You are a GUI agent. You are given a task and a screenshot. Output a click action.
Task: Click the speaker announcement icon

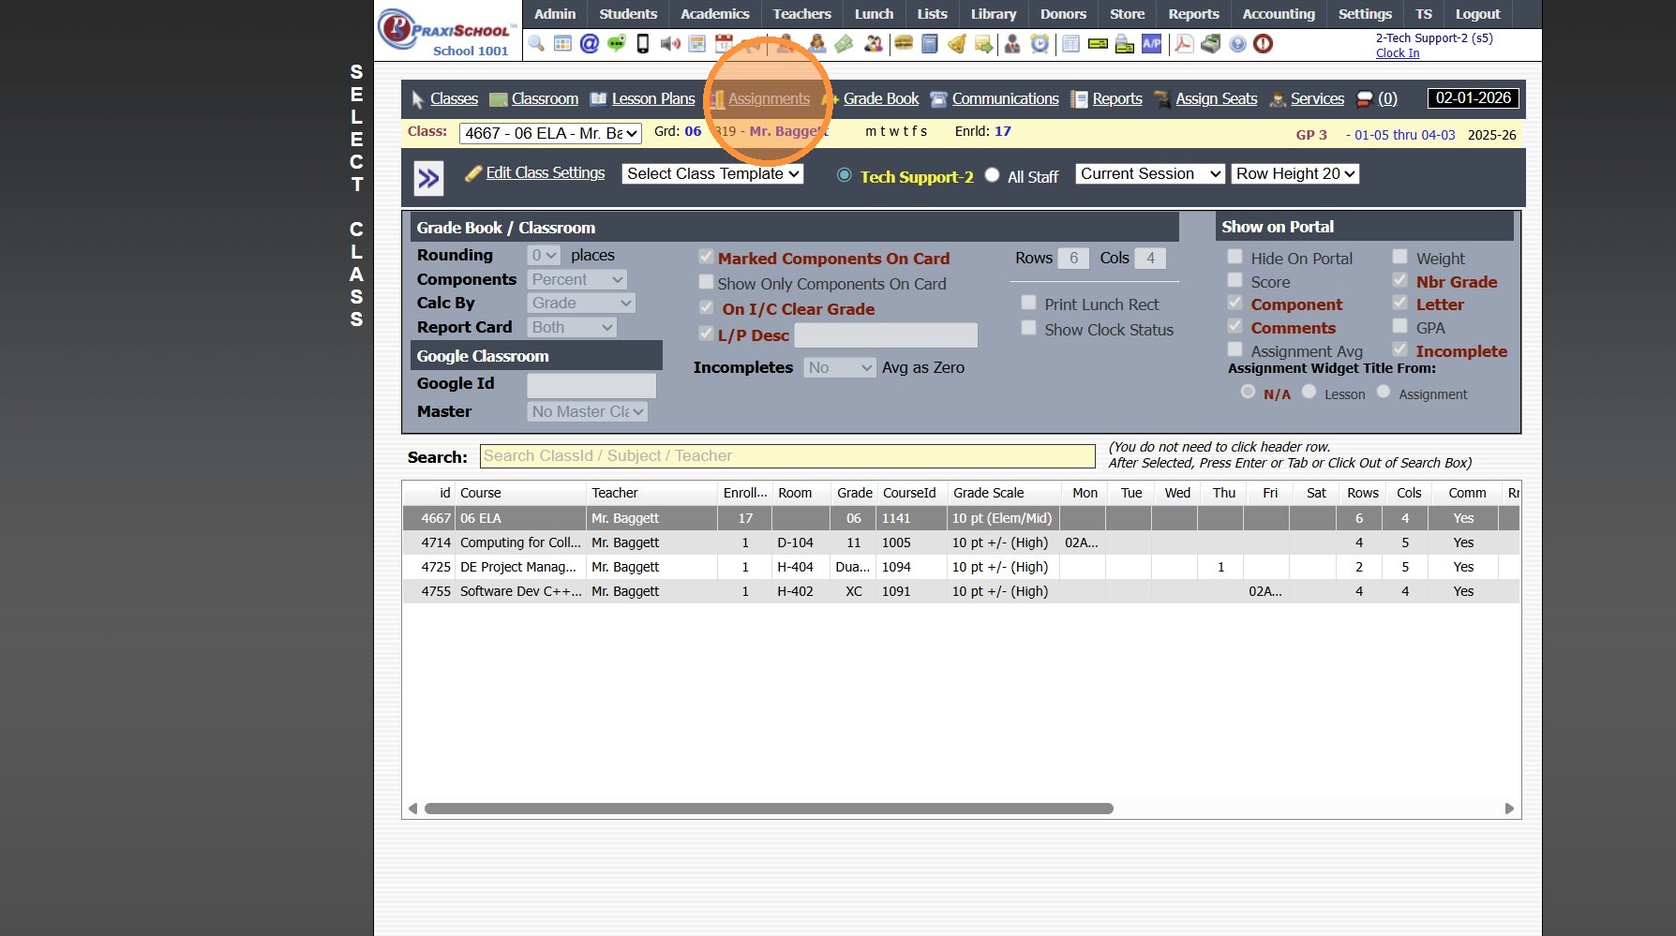[x=670, y=44]
